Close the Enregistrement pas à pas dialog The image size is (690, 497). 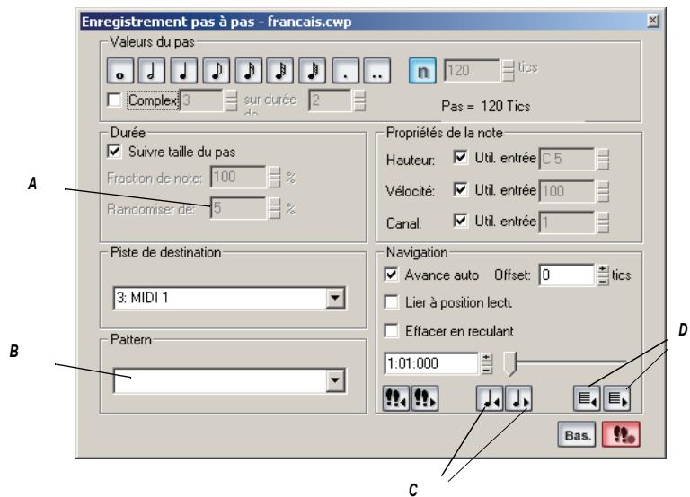click(x=653, y=21)
